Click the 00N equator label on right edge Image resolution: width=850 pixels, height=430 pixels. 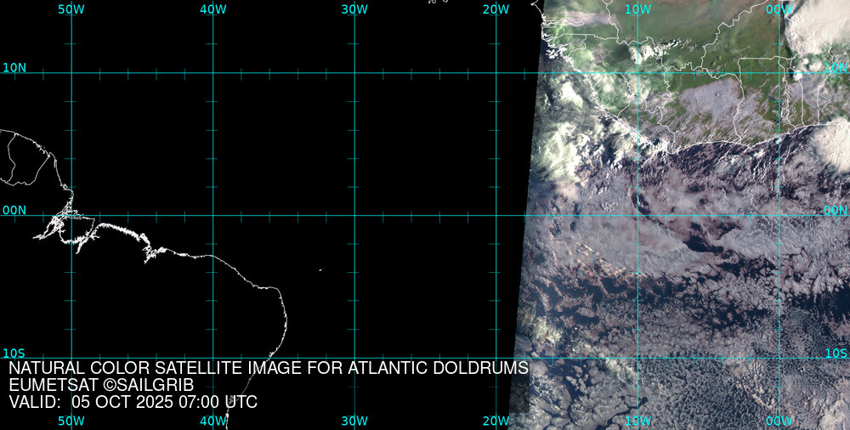click(x=836, y=210)
